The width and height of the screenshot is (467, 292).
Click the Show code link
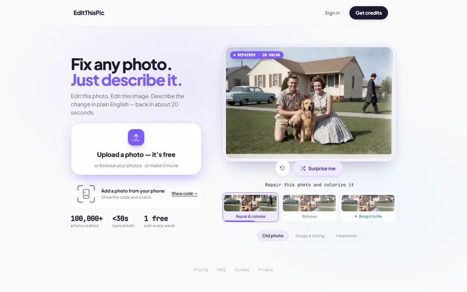(x=184, y=194)
